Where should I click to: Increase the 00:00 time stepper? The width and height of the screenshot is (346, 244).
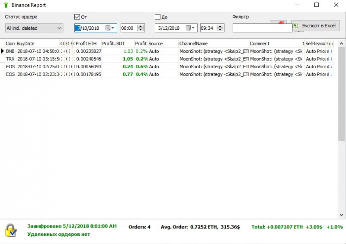[x=140, y=26]
